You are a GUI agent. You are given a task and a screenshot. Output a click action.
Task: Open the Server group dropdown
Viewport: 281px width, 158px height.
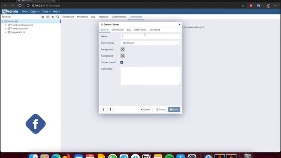(150, 43)
